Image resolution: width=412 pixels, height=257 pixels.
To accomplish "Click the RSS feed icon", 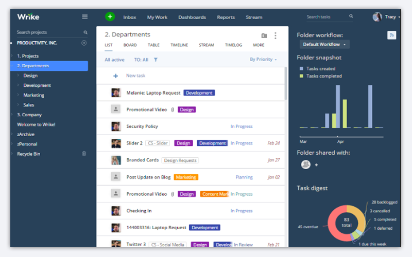I will pos(391,35).
